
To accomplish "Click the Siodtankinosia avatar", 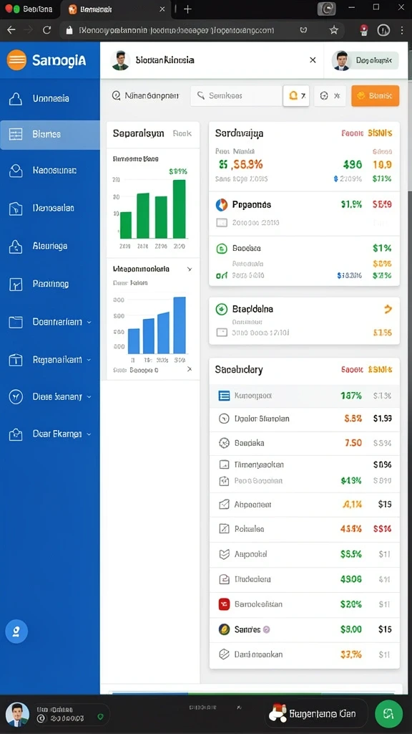I will (120, 60).
